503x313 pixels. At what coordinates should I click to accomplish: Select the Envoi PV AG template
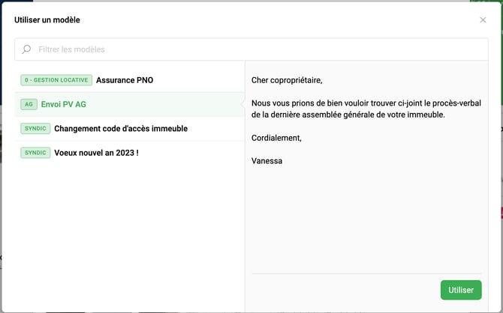[x=64, y=104]
